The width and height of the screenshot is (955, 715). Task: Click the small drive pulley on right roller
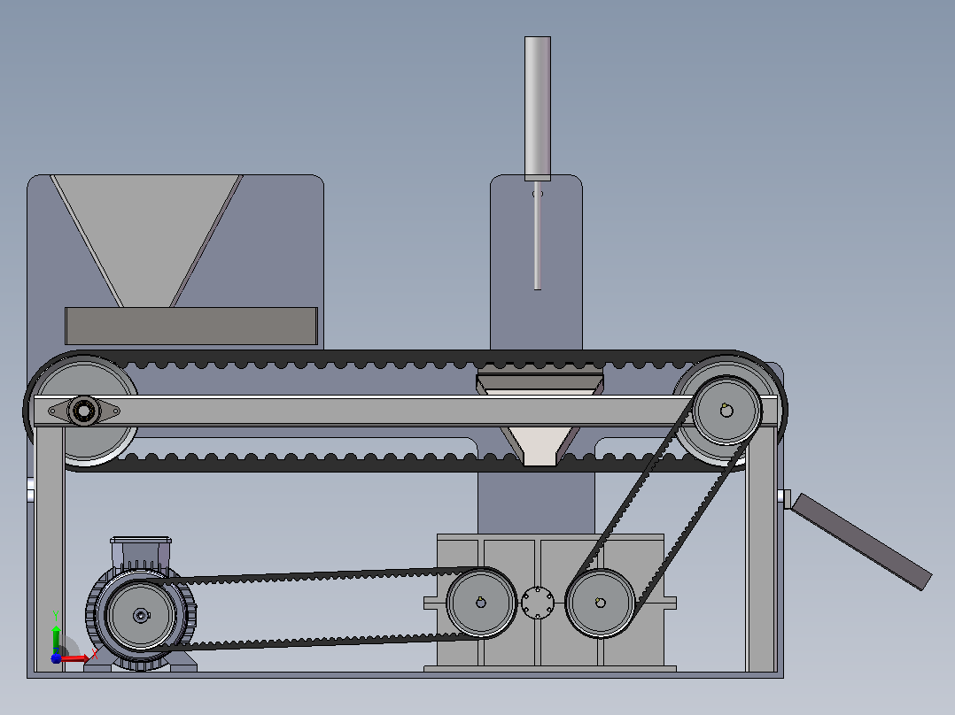point(726,410)
